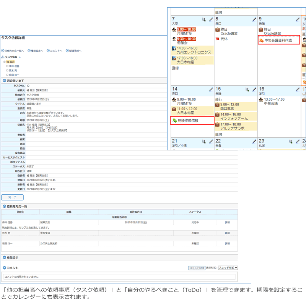The image size is (306, 306).
Task: Click the report icon on day 15
Action: pyautogui.click(x=247, y=90)
